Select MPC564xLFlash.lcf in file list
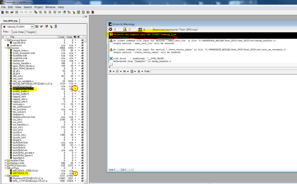Image resolution: width=297 pixels, height=184 pixels. pyautogui.click(x=23, y=89)
